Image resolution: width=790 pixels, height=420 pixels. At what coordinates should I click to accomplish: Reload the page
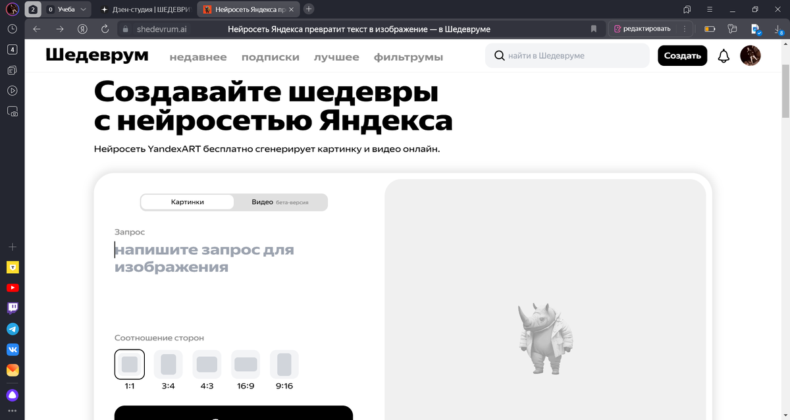point(105,29)
